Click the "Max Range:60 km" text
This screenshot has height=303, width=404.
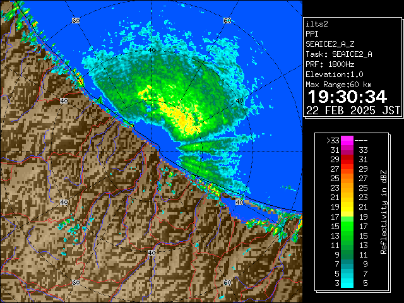[x=338, y=85]
